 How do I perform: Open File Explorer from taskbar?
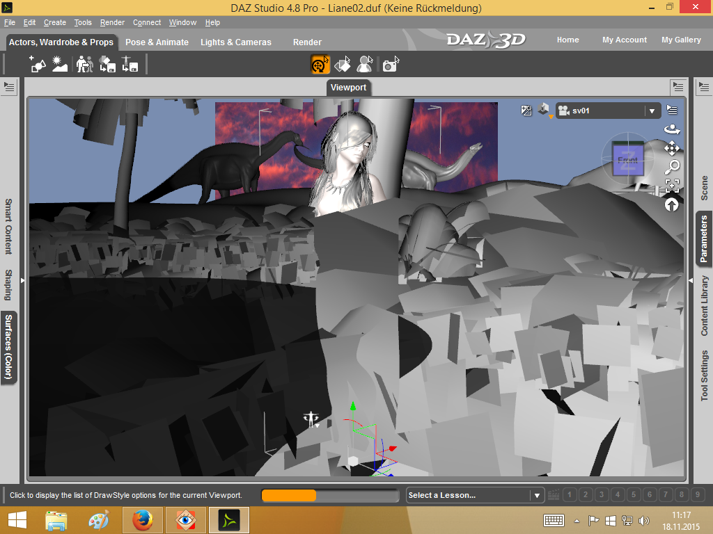(56, 520)
